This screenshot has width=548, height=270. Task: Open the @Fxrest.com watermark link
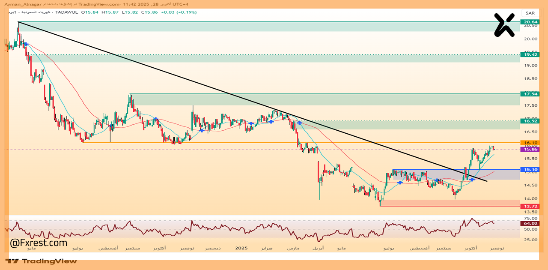[39, 243]
